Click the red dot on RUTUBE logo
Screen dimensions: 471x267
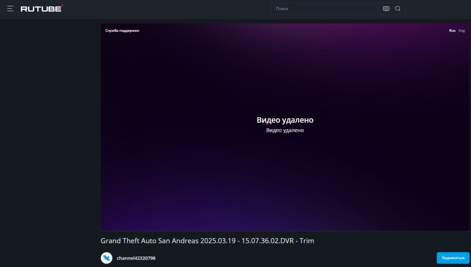(62, 6)
